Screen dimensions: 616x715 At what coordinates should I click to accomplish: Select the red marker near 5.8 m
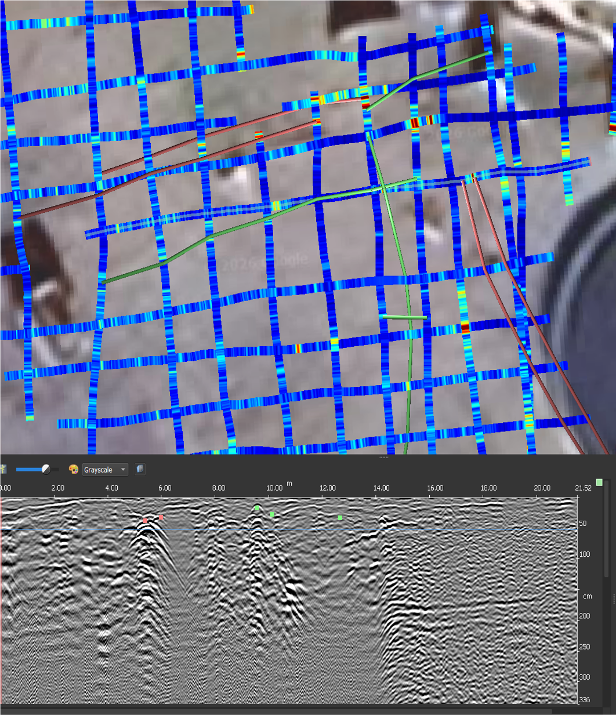pos(161,517)
